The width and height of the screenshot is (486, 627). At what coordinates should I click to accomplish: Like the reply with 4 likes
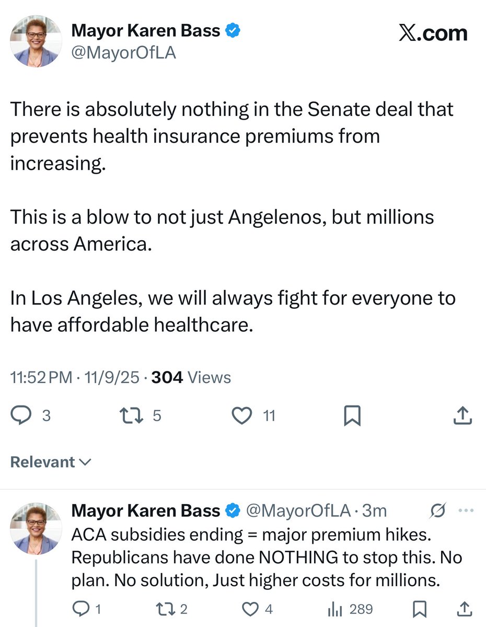(249, 609)
